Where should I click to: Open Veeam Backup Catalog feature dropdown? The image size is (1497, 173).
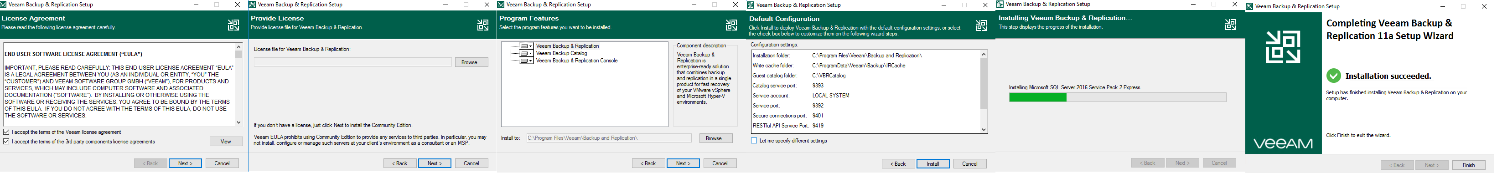pyautogui.click(x=527, y=53)
